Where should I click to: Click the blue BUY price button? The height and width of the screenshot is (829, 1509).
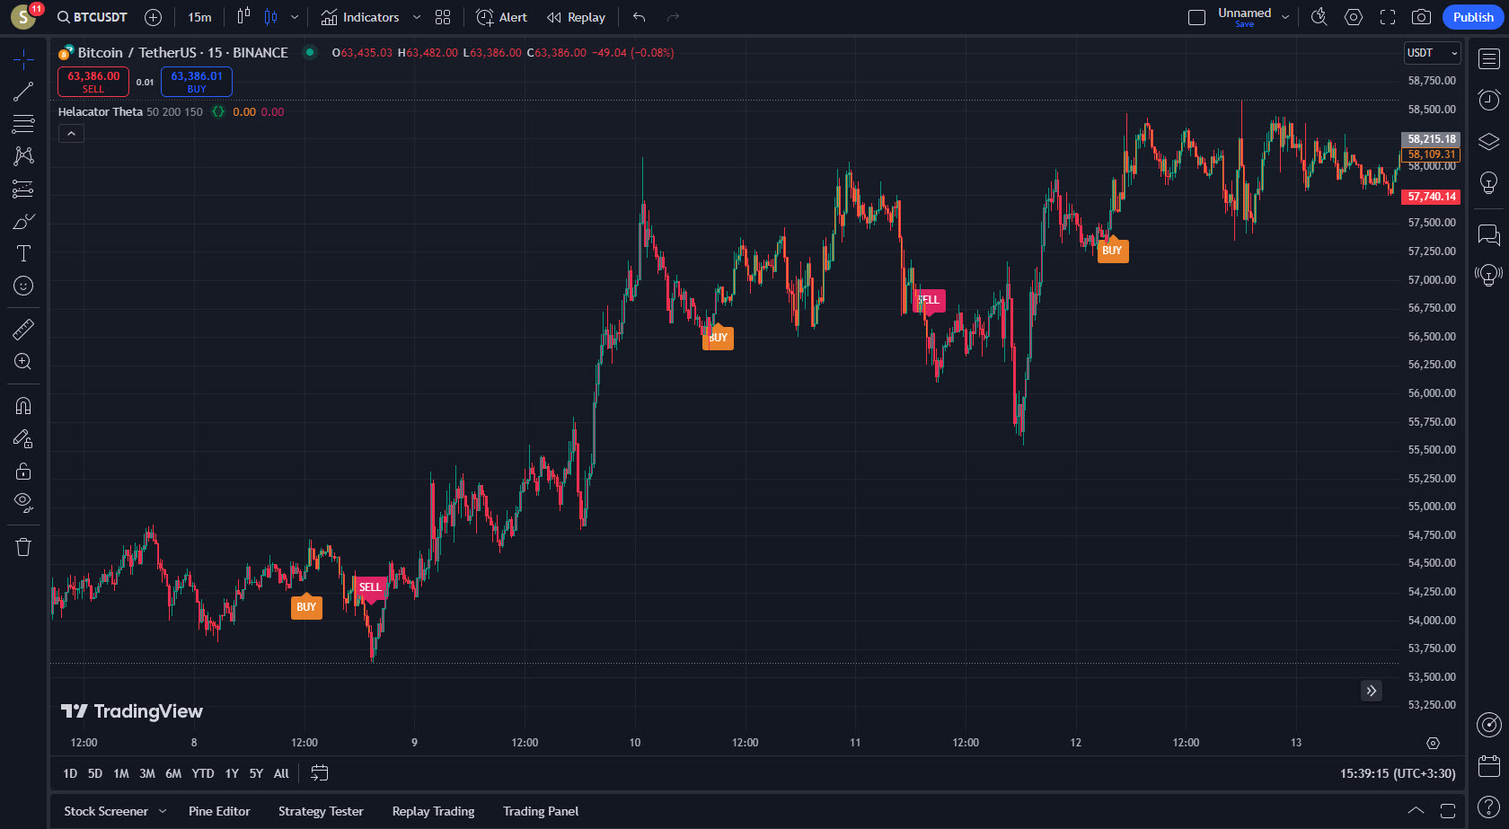(197, 82)
